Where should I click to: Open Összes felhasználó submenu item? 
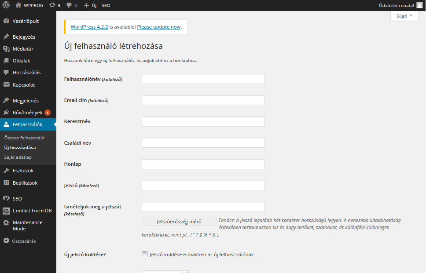coord(24,138)
